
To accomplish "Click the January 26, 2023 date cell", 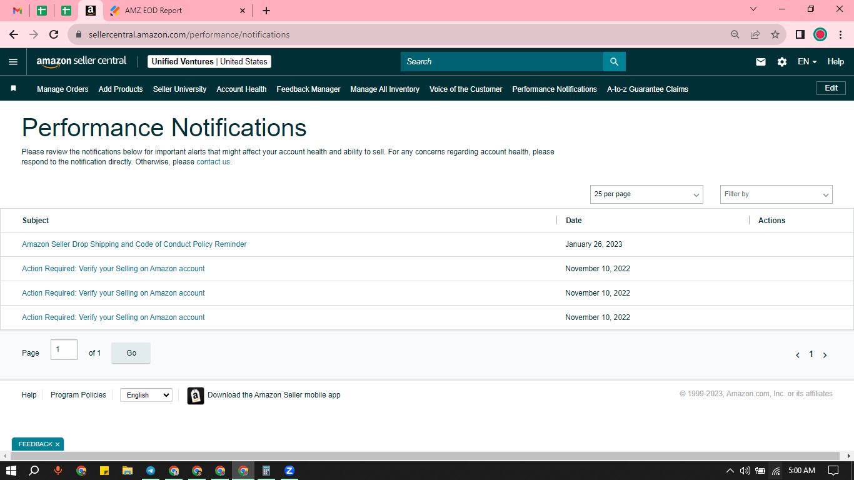I will [594, 244].
